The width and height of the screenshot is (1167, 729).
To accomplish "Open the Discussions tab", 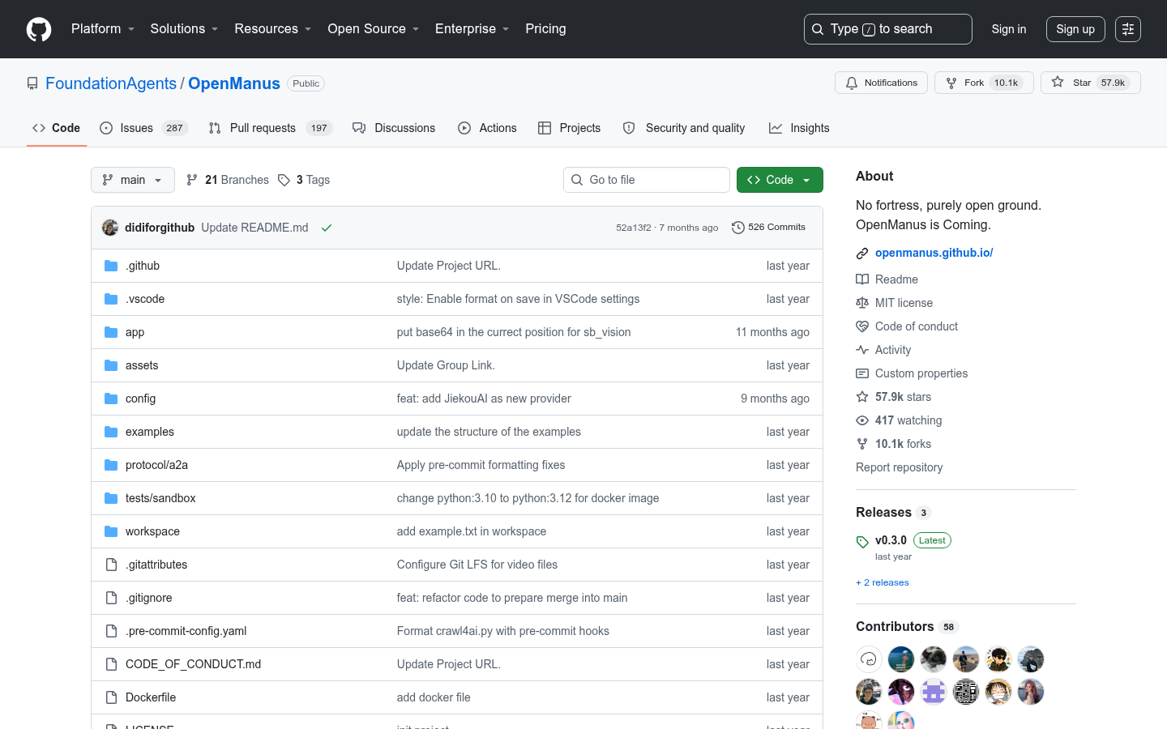I will click(394, 128).
